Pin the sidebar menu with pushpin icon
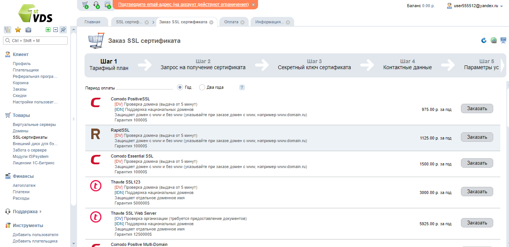The height and width of the screenshot is (247, 509). (x=63, y=30)
